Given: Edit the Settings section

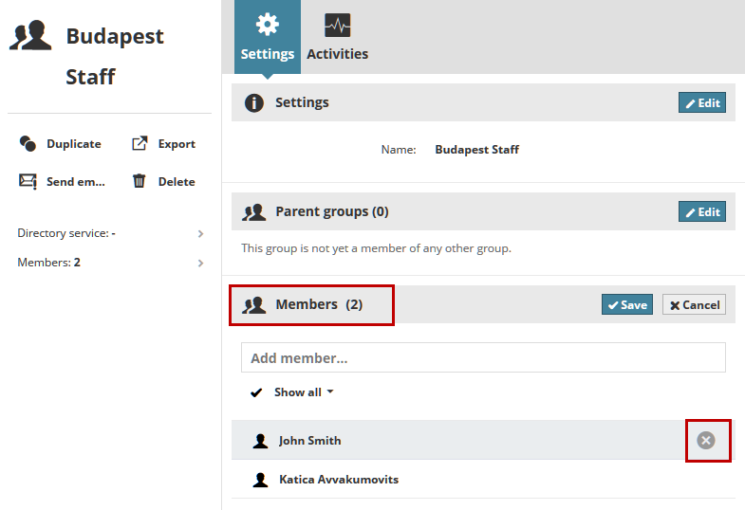Looking at the screenshot, I should point(702,102).
